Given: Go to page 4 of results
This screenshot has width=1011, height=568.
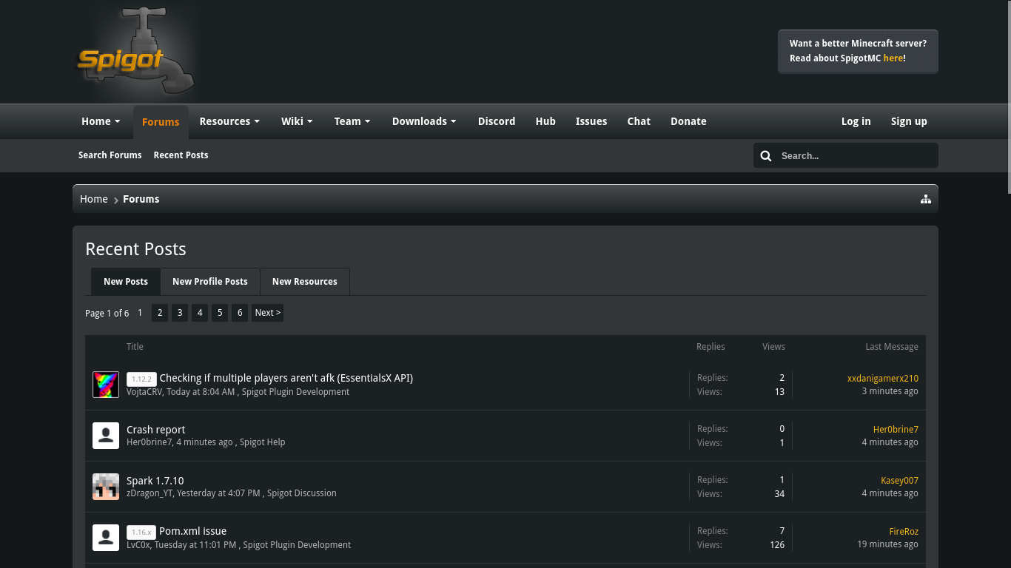Looking at the screenshot, I should [200, 313].
